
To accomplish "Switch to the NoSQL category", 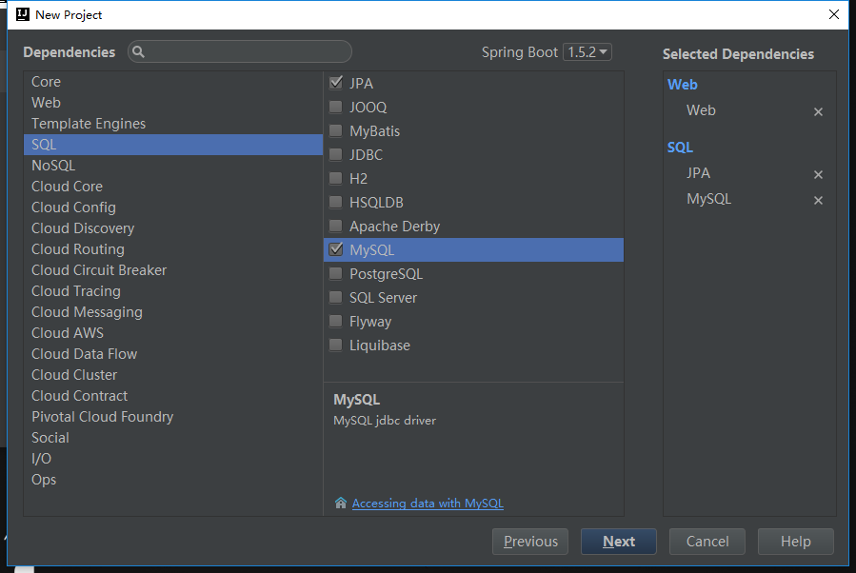I will point(173,166).
